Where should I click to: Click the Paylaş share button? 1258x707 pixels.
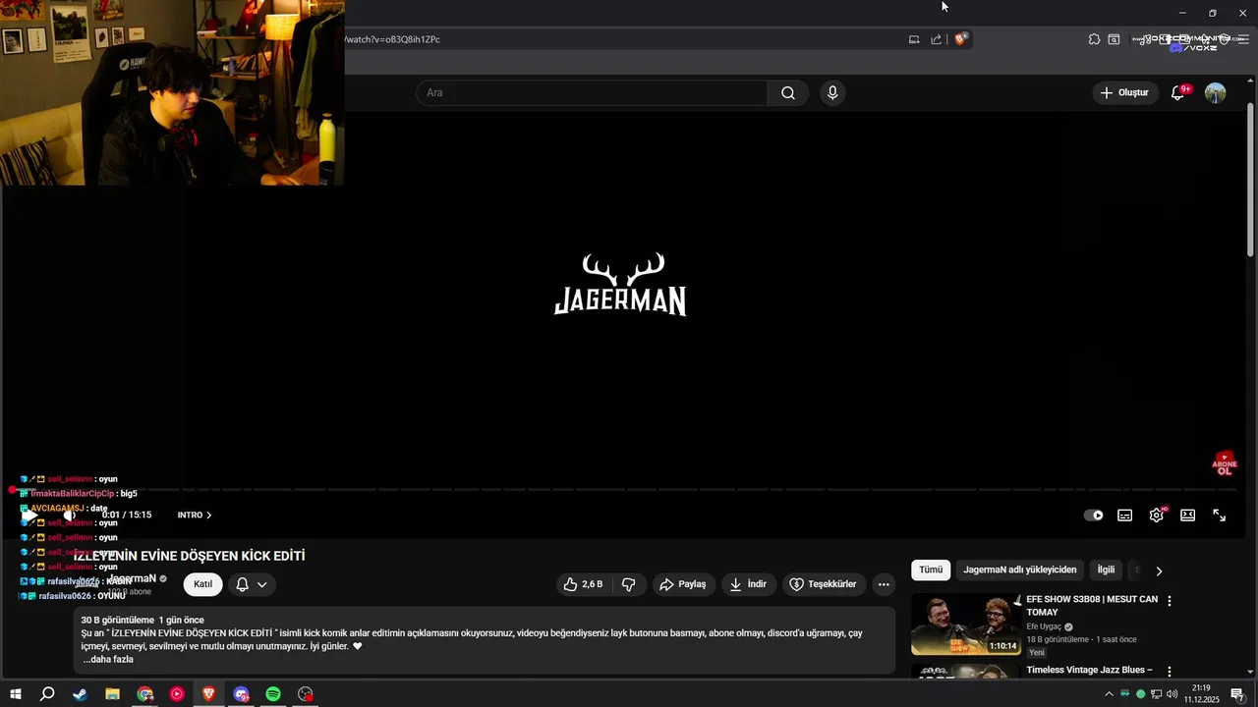coord(682,584)
